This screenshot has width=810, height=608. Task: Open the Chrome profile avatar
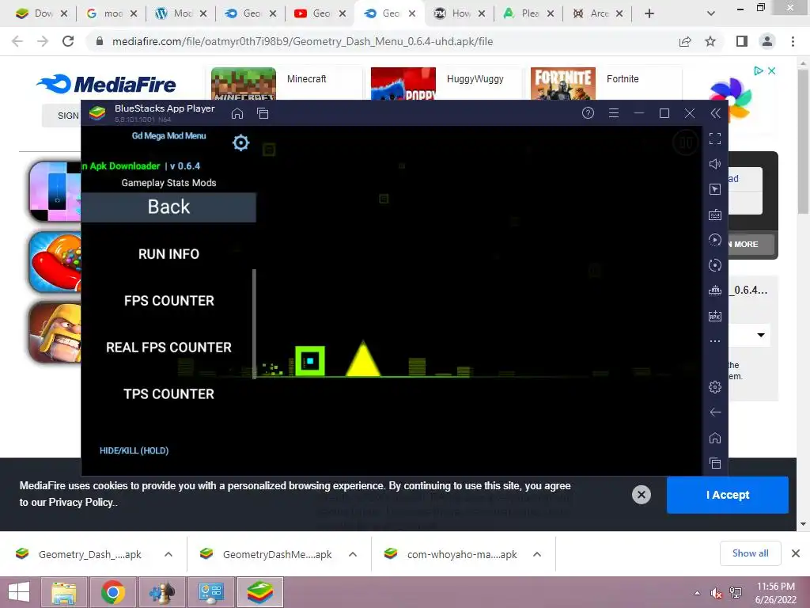click(x=767, y=41)
